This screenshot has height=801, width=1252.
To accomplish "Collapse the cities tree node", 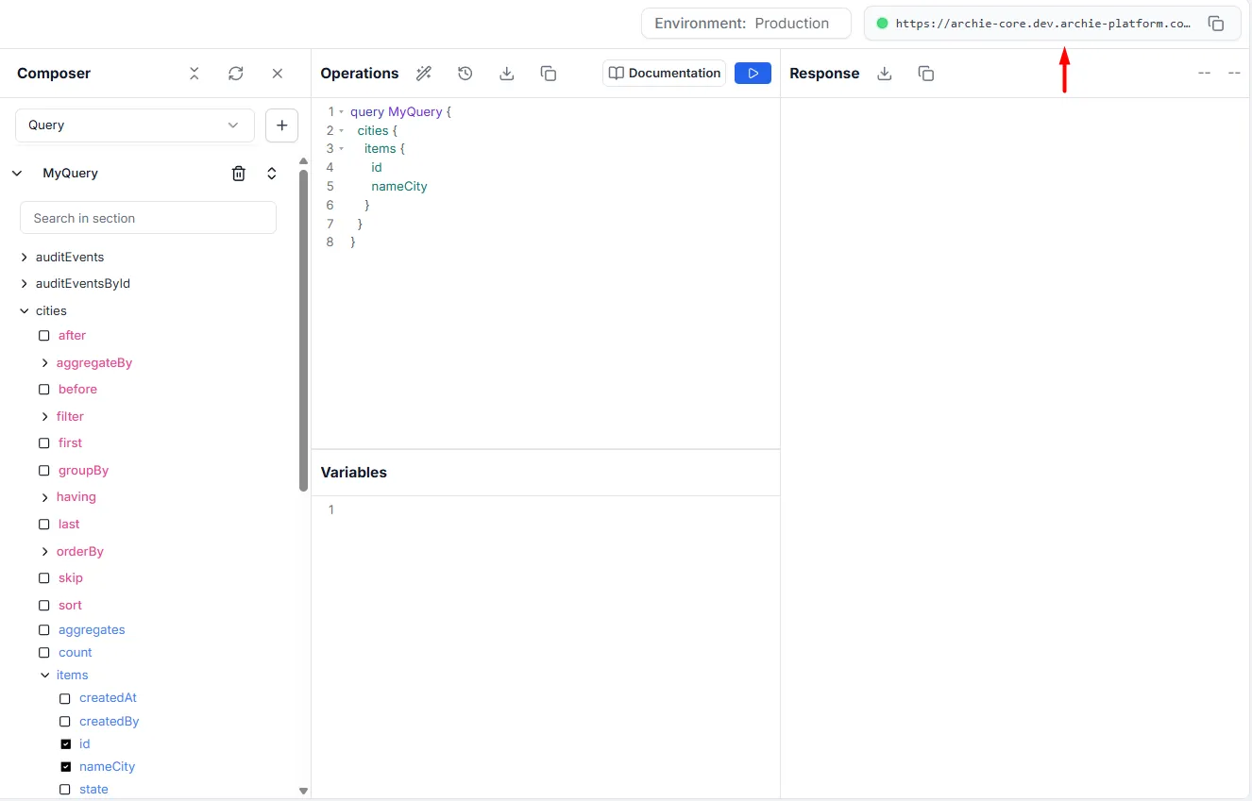I will pos(25,311).
